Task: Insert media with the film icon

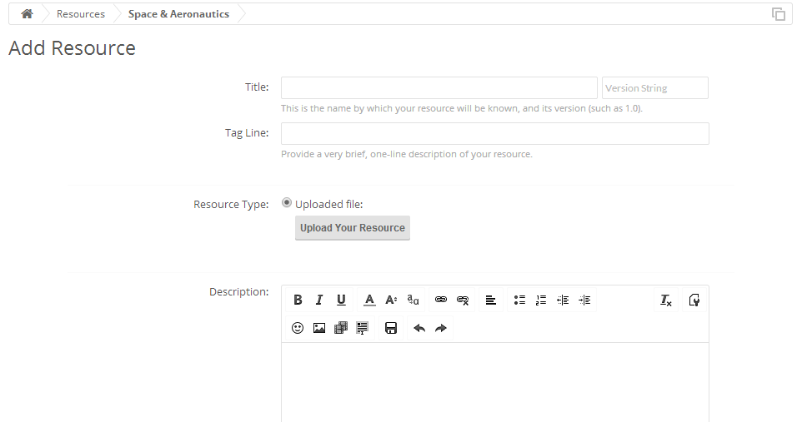Action: point(340,328)
